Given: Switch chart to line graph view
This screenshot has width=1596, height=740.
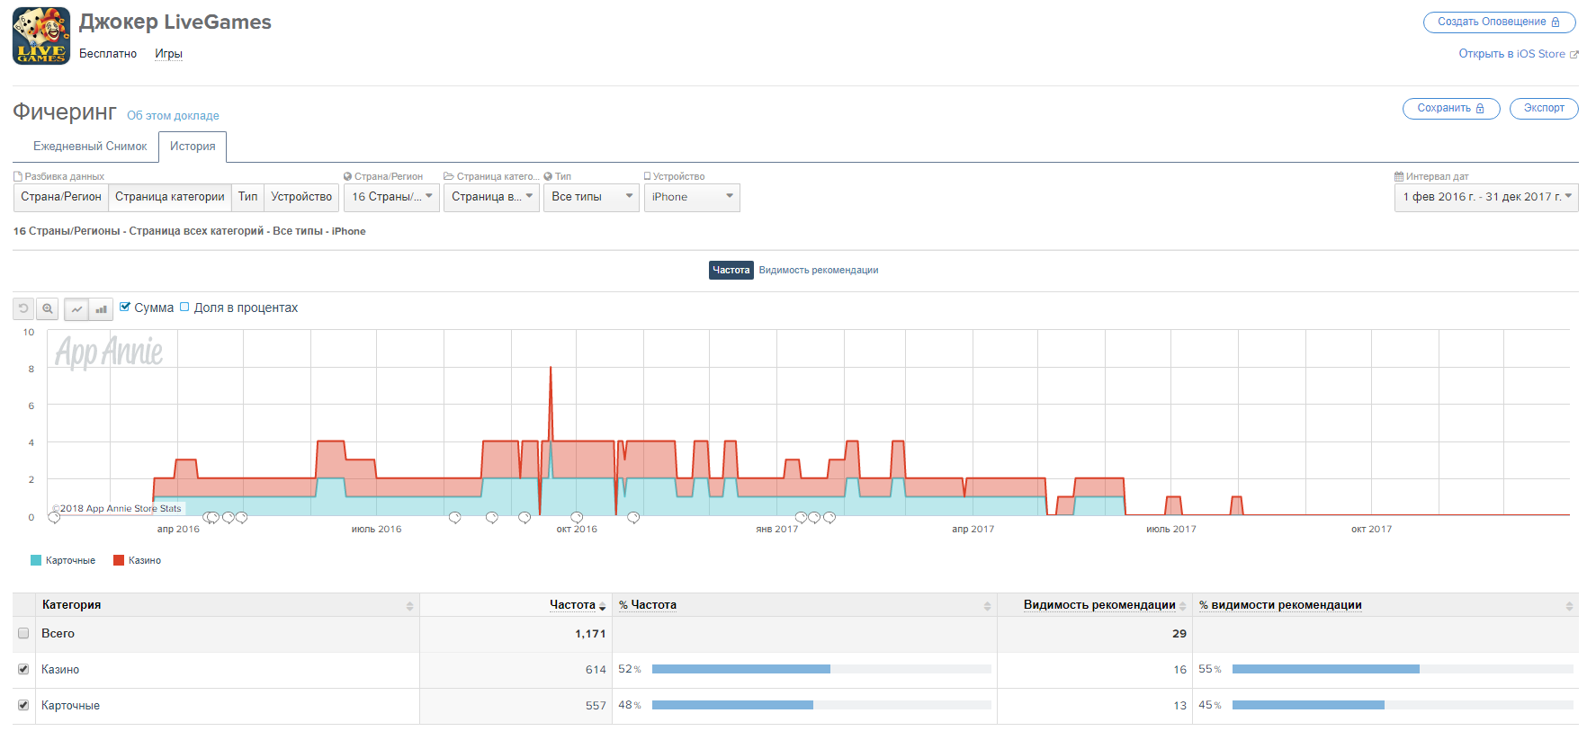Looking at the screenshot, I should (x=76, y=309).
